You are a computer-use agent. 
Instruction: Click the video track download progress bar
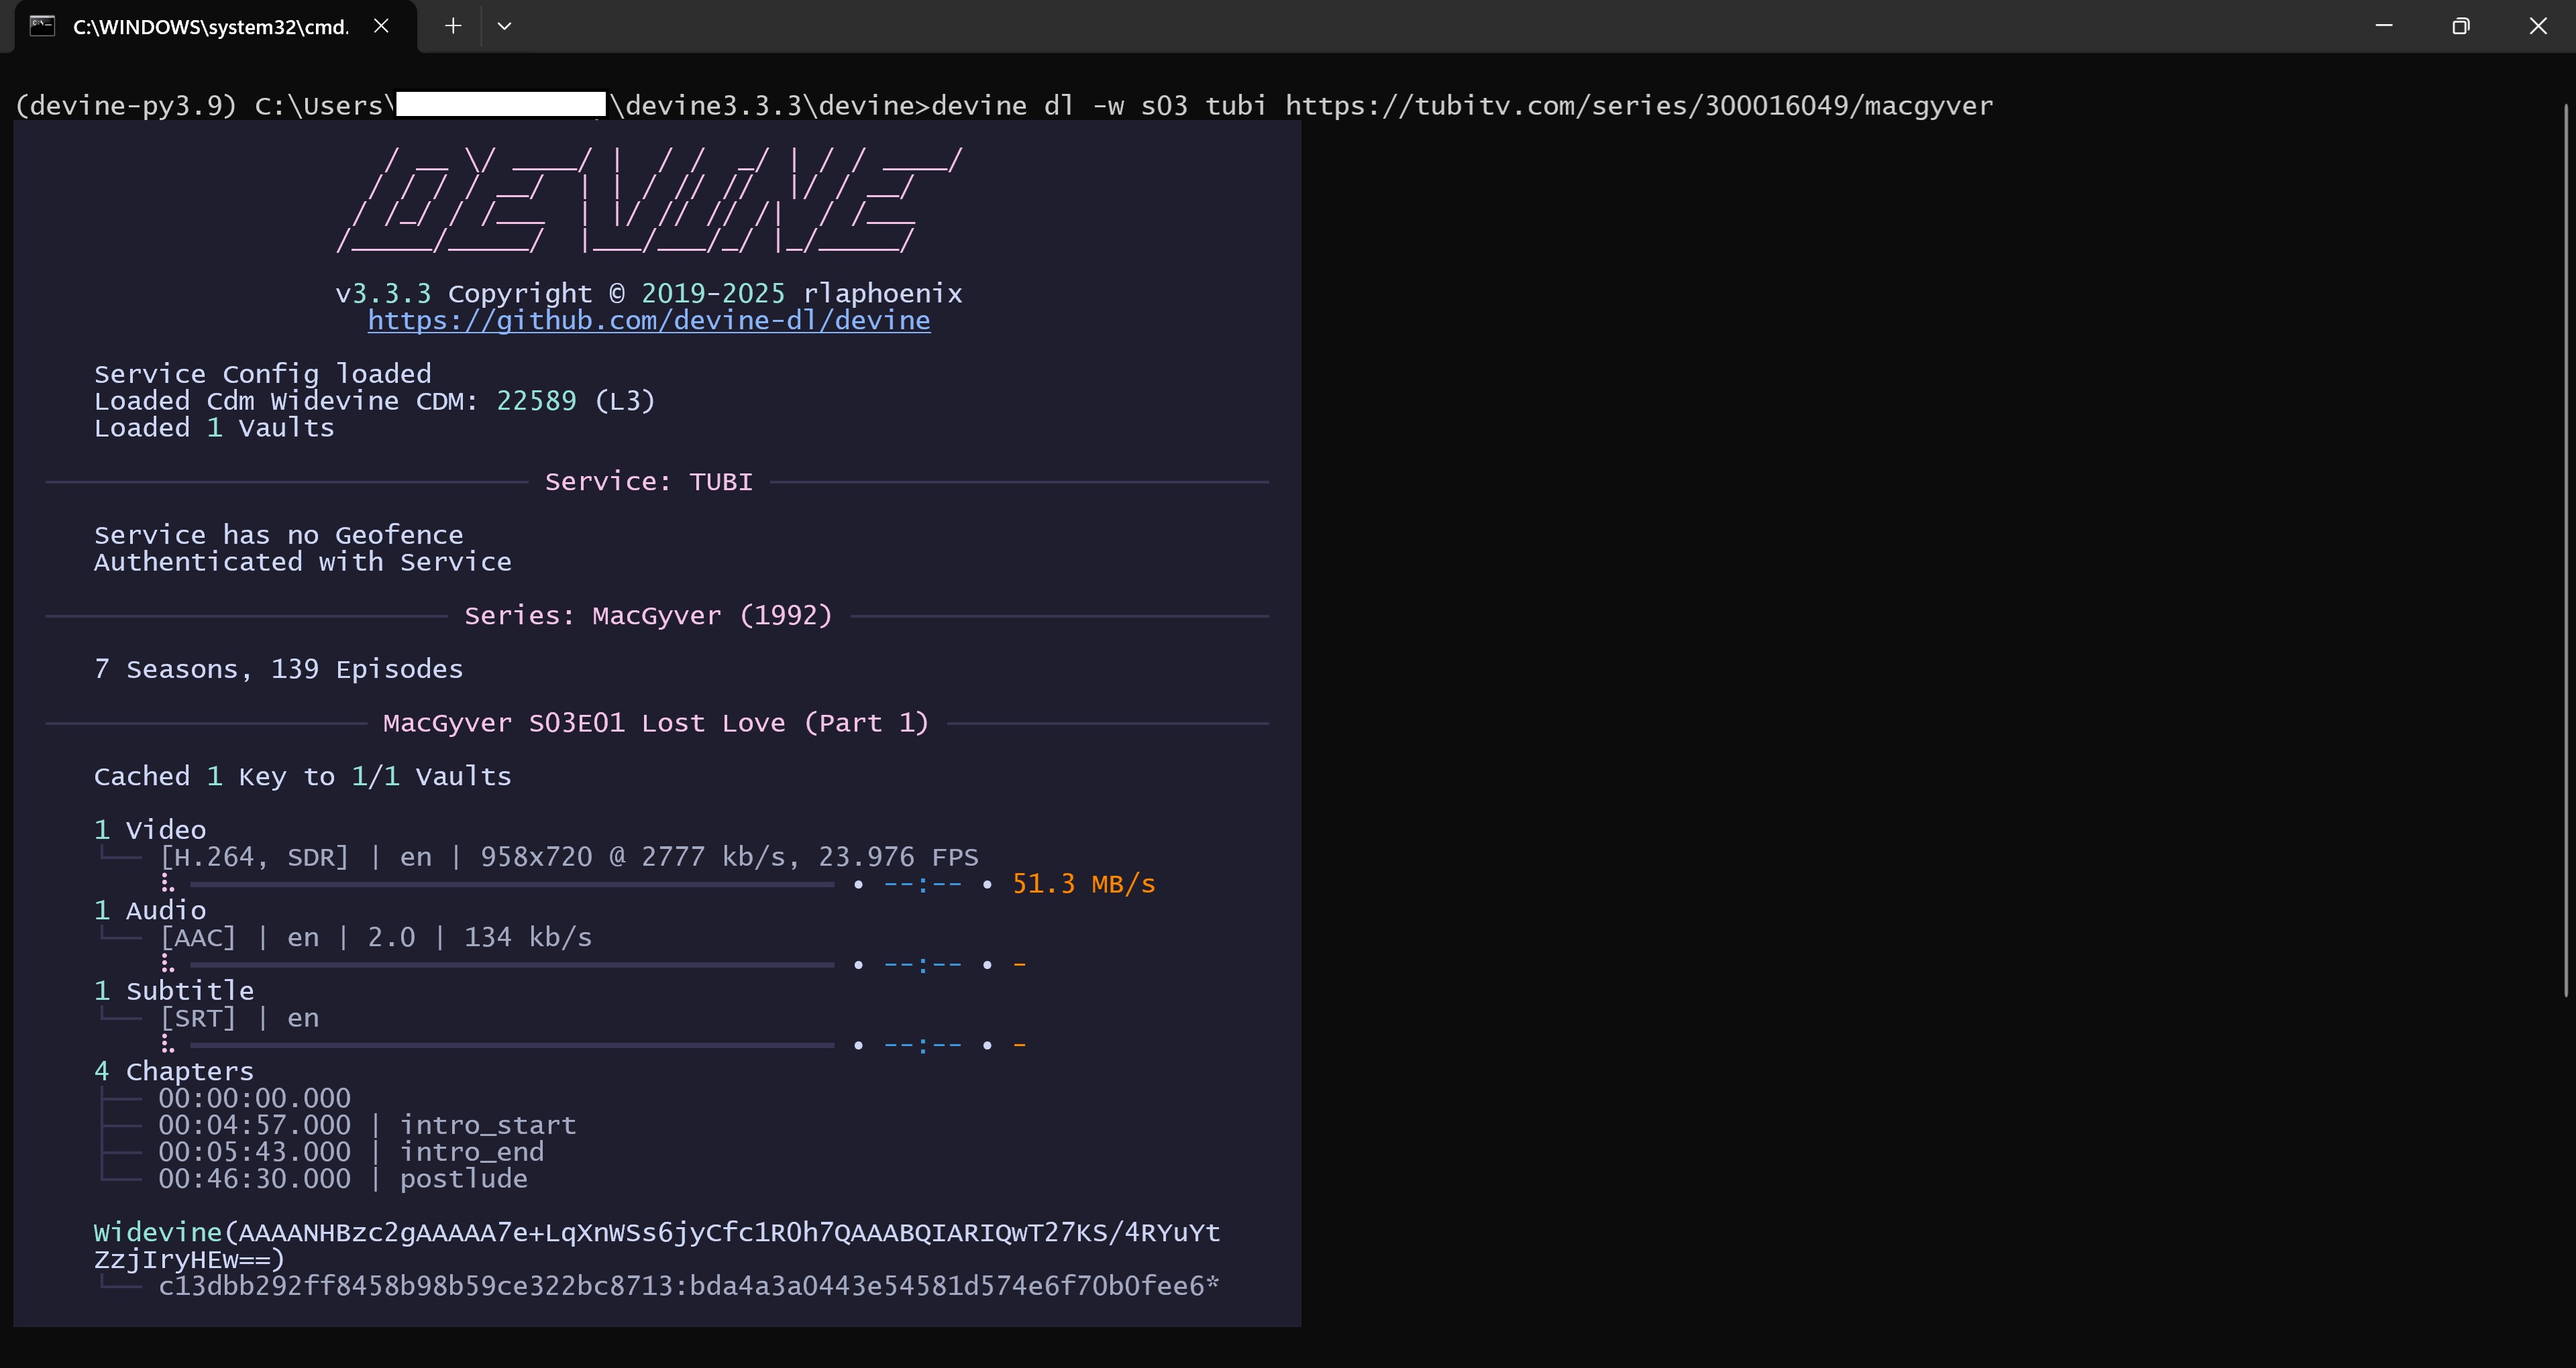[x=512, y=884]
